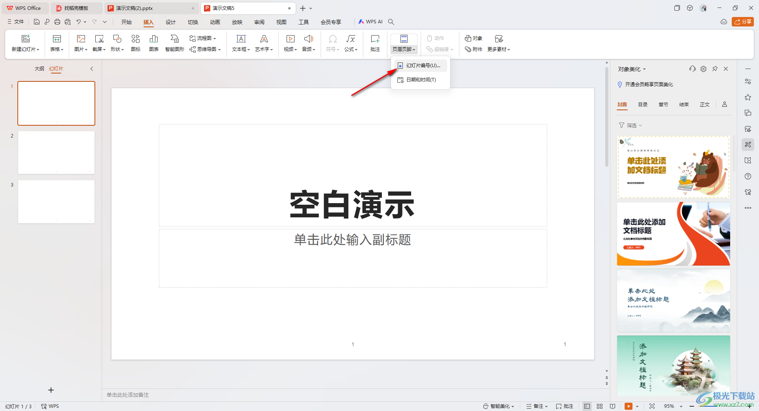This screenshot has height=411, width=759.
Task: Click the Formula (公式) icon
Action: 351,39
